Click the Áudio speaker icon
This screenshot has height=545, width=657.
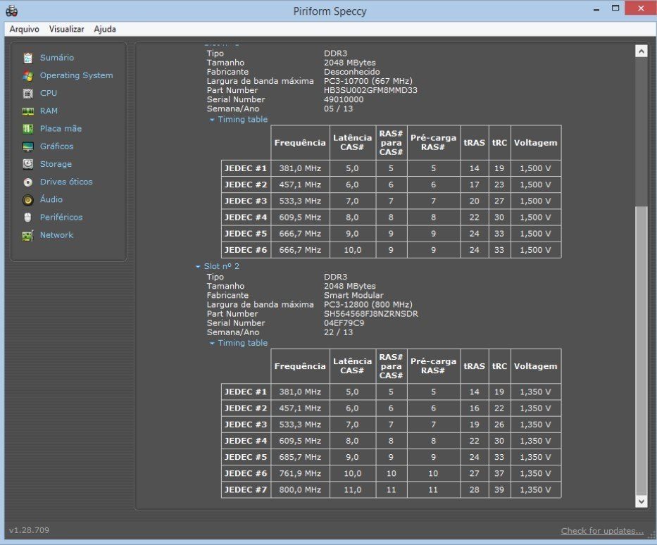point(27,200)
